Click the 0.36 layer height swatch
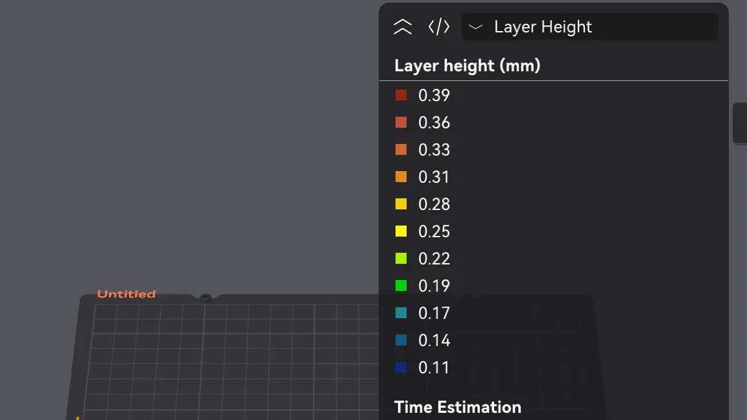The width and height of the screenshot is (747, 420). tap(401, 122)
